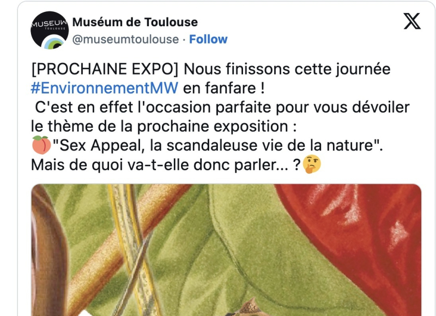Click the "Nous finissons cette journée" text
The width and height of the screenshot is (436, 316).
(287, 70)
